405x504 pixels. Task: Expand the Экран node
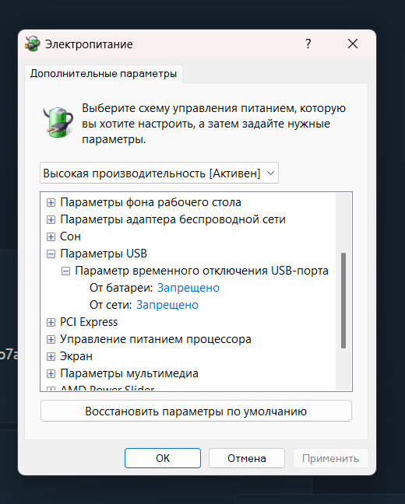point(51,356)
